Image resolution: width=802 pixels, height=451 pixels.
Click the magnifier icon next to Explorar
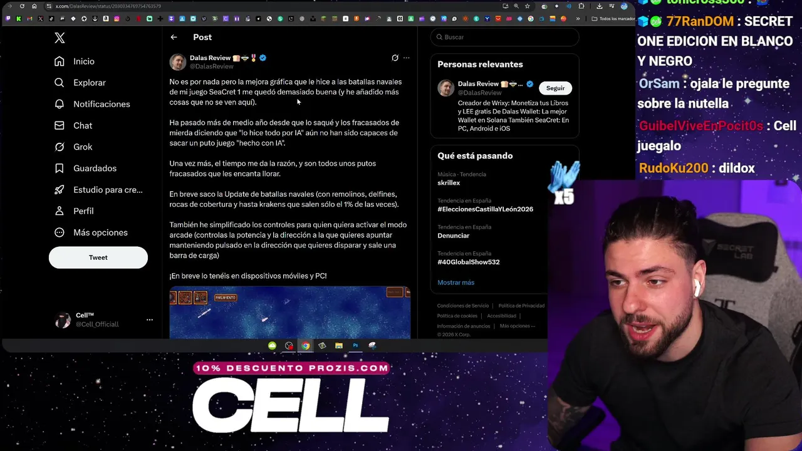tap(59, 83)
